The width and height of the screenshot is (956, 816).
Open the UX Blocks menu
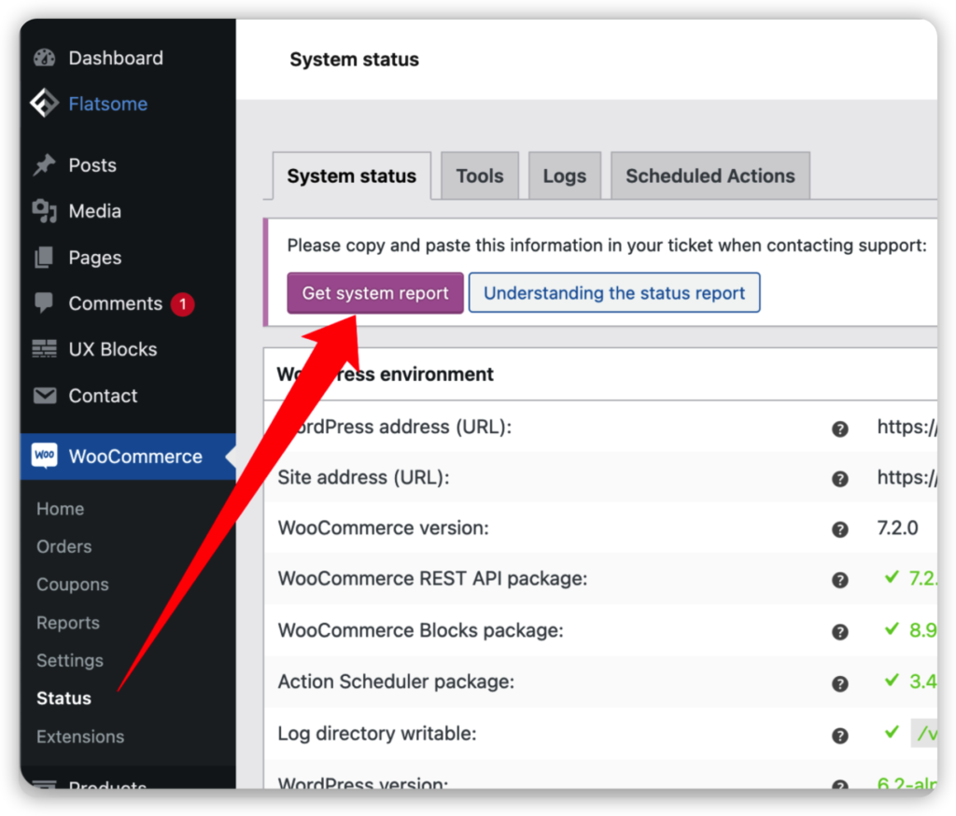[x=113, y=349]
